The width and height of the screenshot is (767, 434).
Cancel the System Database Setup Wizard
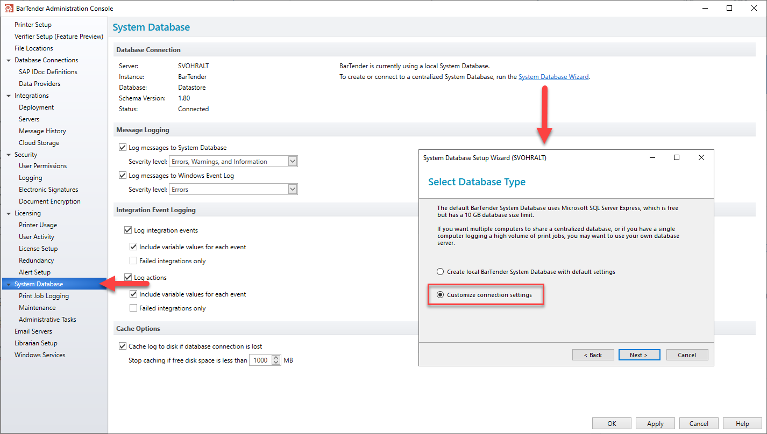tap(687, 355)
